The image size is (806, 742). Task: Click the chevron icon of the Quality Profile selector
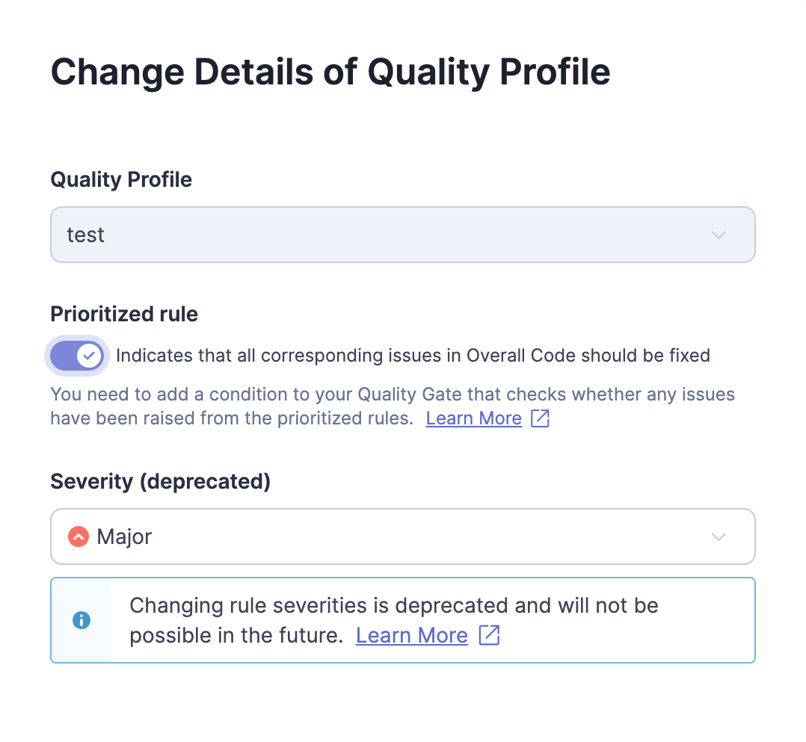coord(719,235)
